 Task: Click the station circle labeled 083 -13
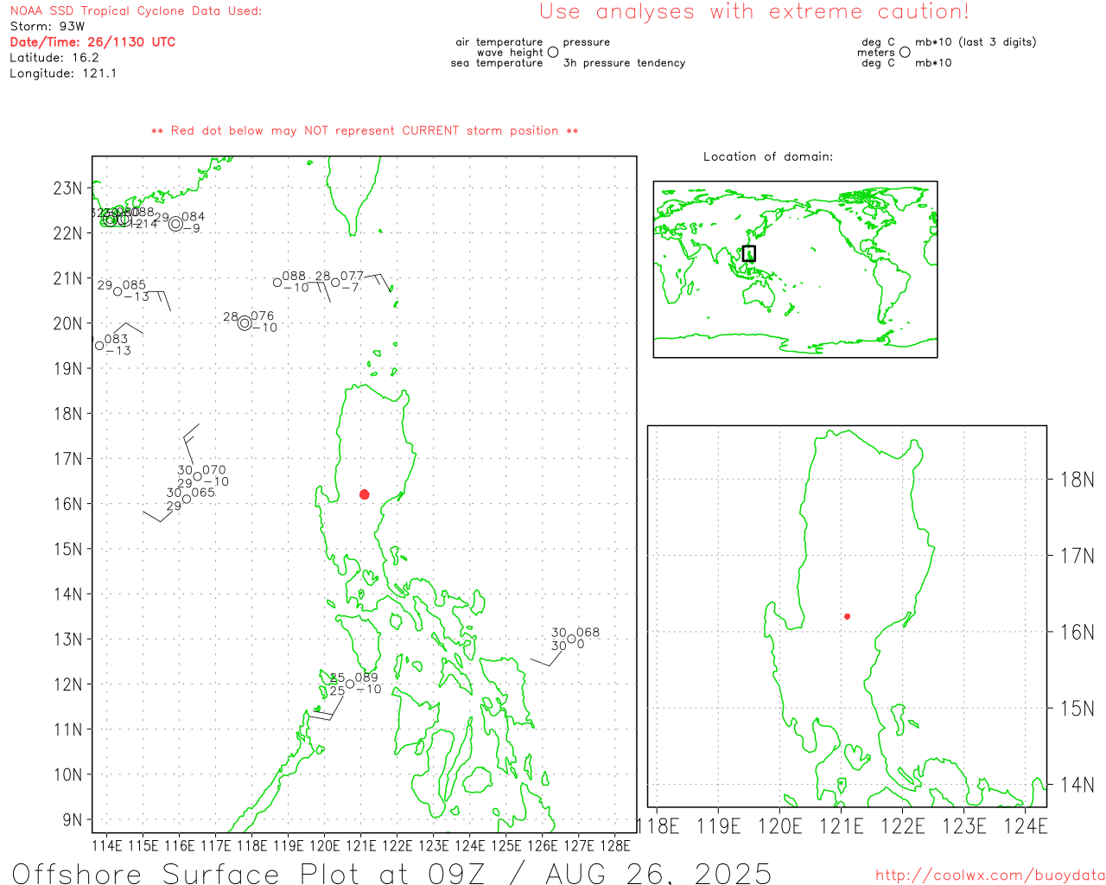tap(99, 346)
